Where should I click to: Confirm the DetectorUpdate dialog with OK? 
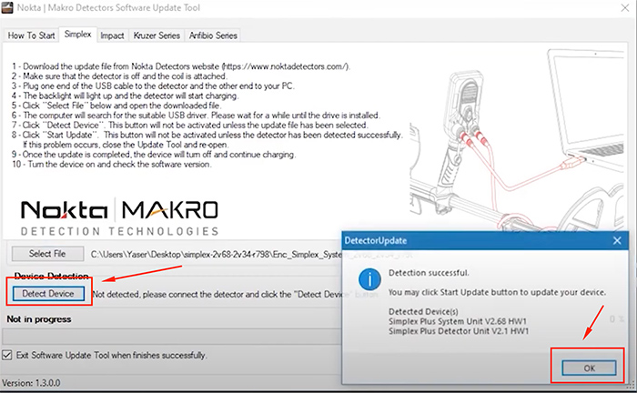click(x=589, y=368)
